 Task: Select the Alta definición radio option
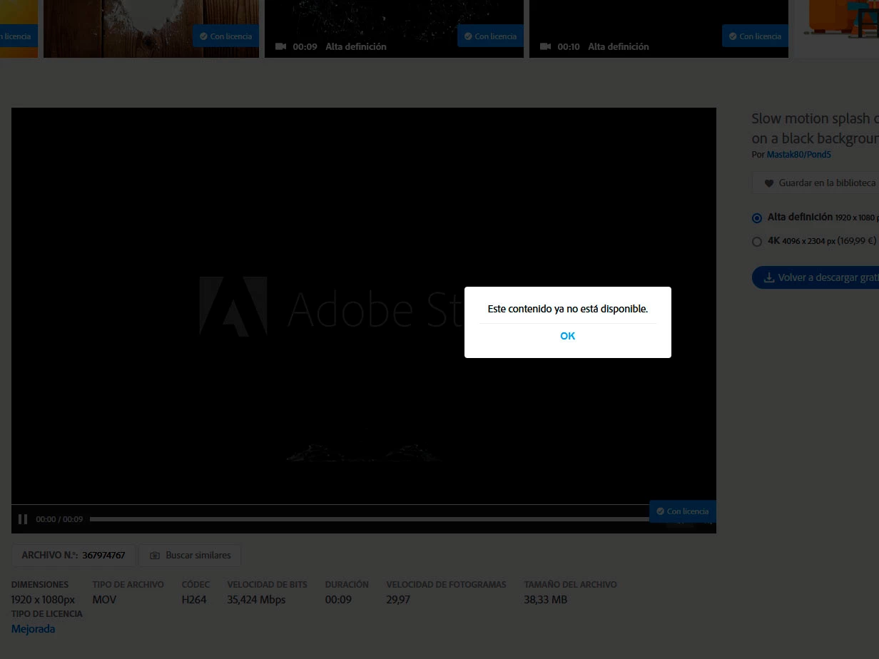point(757,218)
